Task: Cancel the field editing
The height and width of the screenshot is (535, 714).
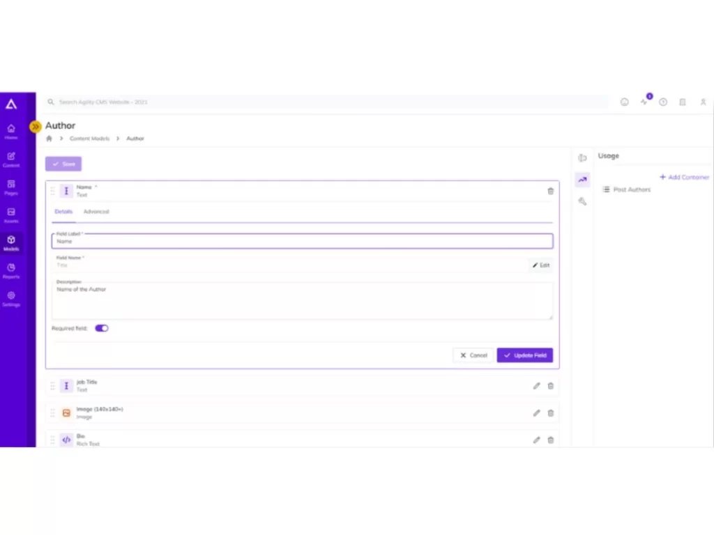Action: [x=473, y=355]
